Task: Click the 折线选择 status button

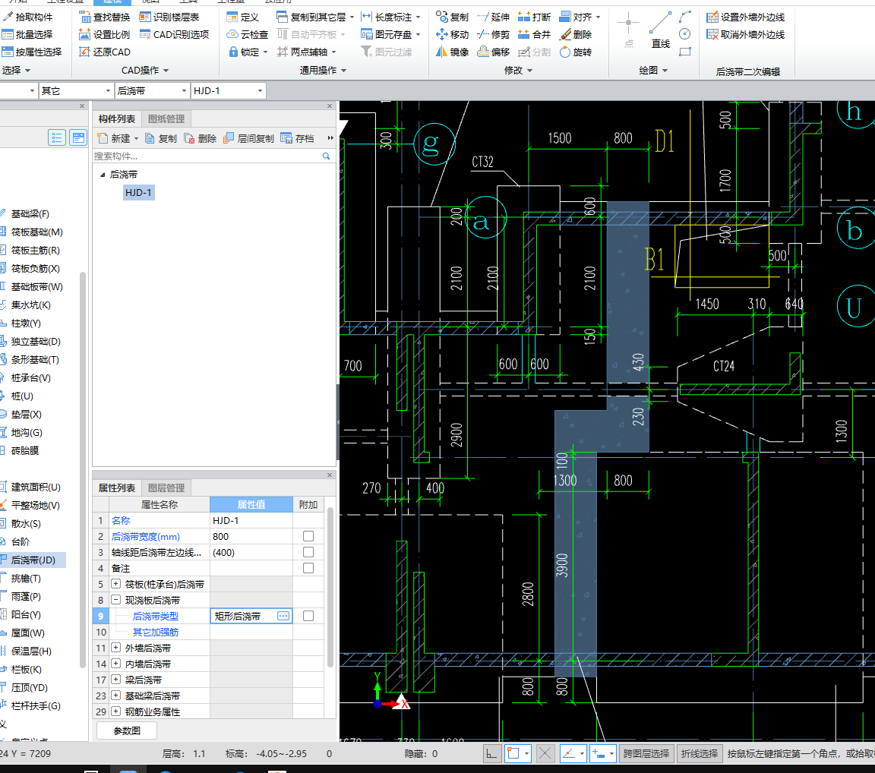Action: (700, 753)
